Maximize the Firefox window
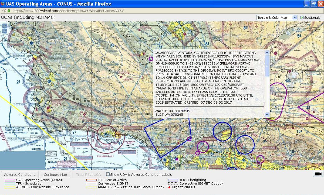This screenshot has height=195, width=324. (x=313, y=4)
